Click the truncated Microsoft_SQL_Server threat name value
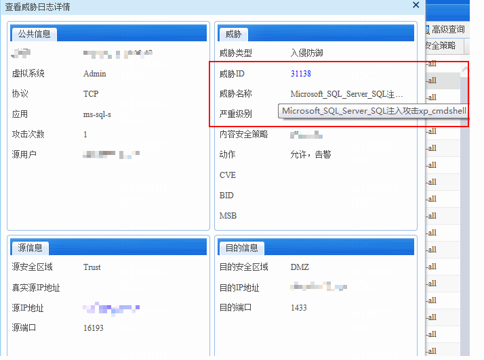 (346, 94)
